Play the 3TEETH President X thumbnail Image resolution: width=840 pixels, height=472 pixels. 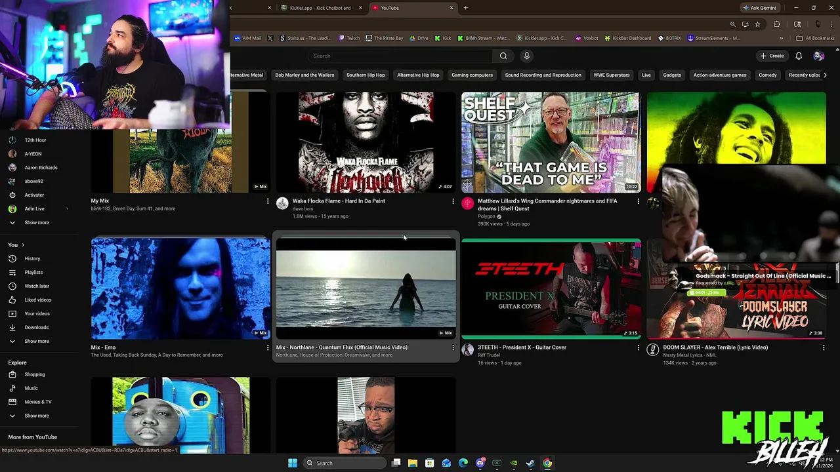(x=551, y=288)
